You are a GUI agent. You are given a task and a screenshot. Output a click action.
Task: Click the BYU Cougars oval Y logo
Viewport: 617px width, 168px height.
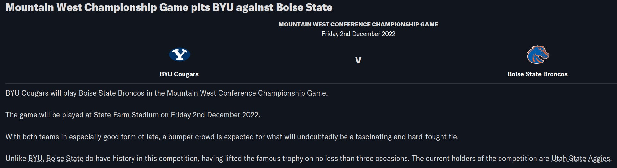point(179,55)
